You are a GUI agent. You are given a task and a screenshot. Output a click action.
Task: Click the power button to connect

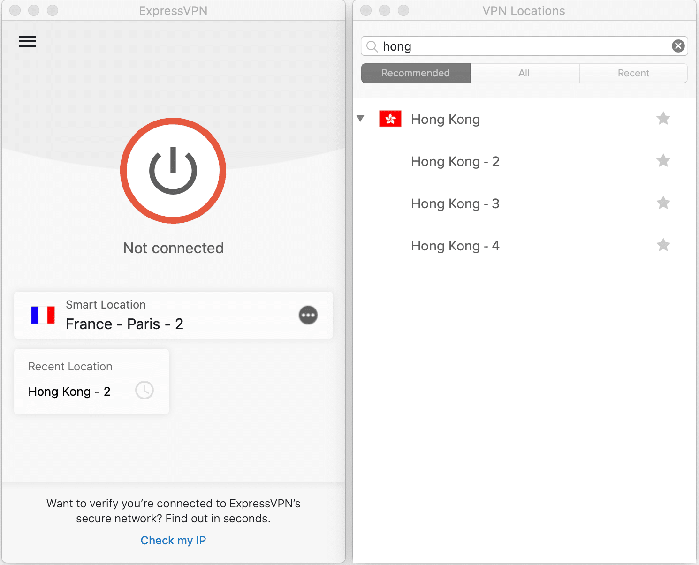pos(173,171)
